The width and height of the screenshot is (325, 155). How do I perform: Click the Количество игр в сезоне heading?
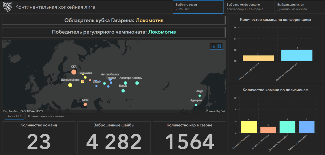[189, 125]
